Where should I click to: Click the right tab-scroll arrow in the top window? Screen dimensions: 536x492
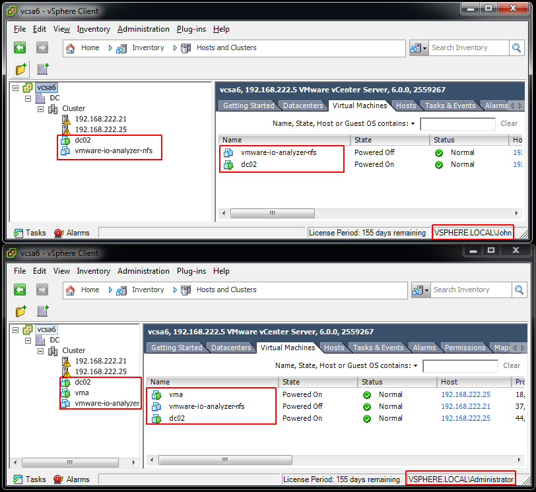point(520,106)
